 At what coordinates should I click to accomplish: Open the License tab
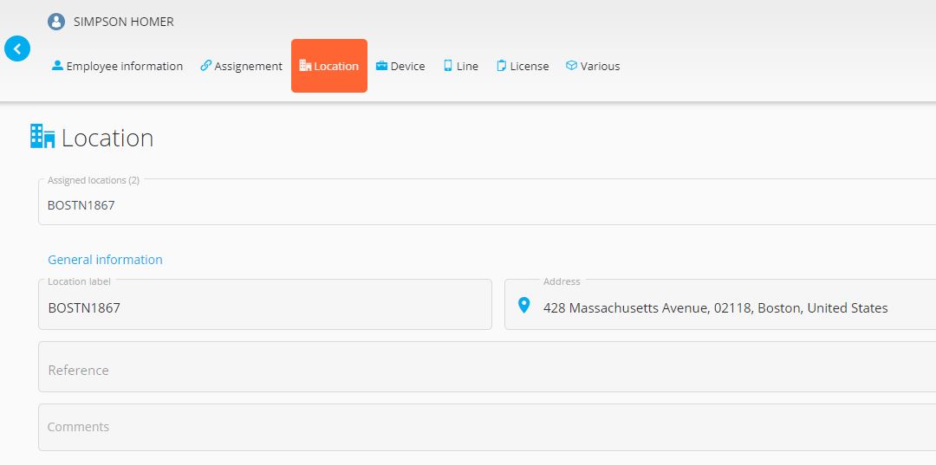523,66
